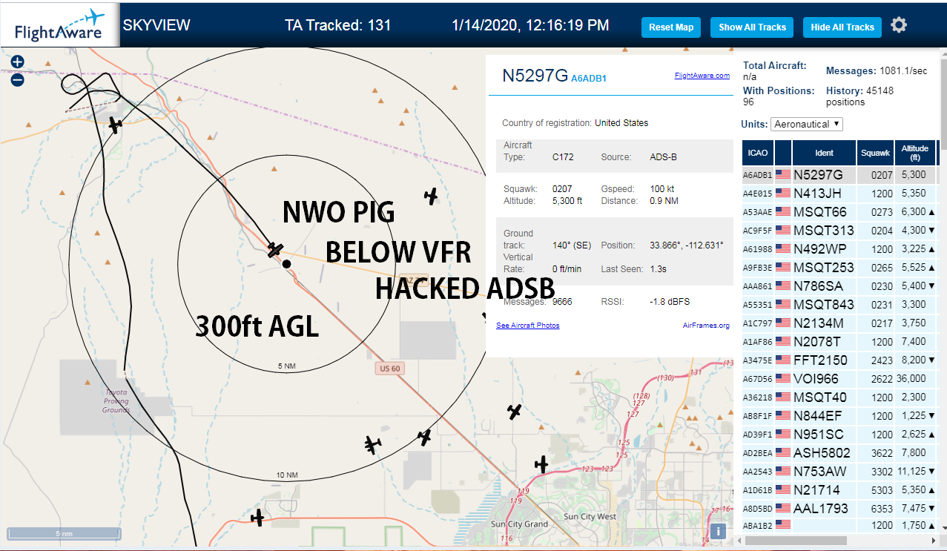
Task: Select the highlighted N5297G aircraft marker on the map
Action: [275, 249]
